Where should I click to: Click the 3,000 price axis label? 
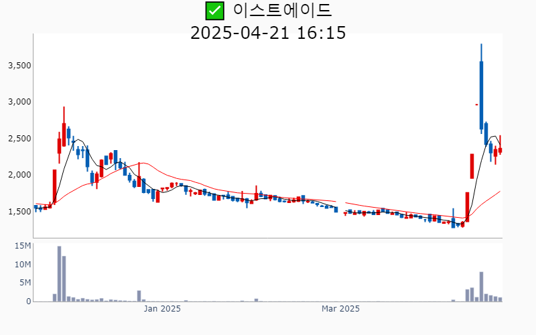point(19,102)
